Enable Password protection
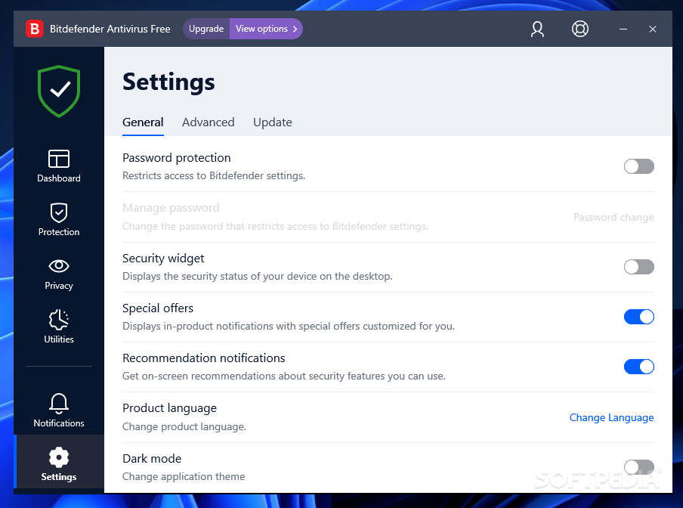Image resolution: width=683 pixels, height=508 pixels. click(x=638, y=166)
